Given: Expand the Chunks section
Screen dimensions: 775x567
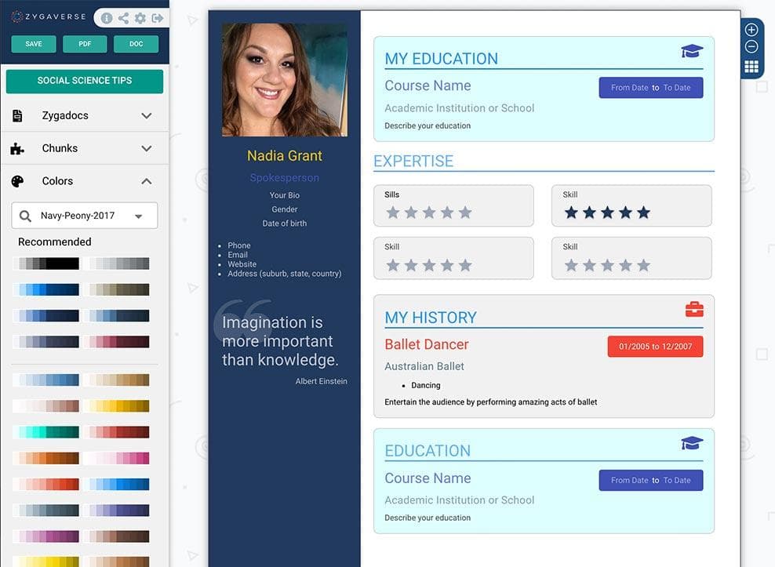Looking at the screenshot, I should tap(146, 148).
